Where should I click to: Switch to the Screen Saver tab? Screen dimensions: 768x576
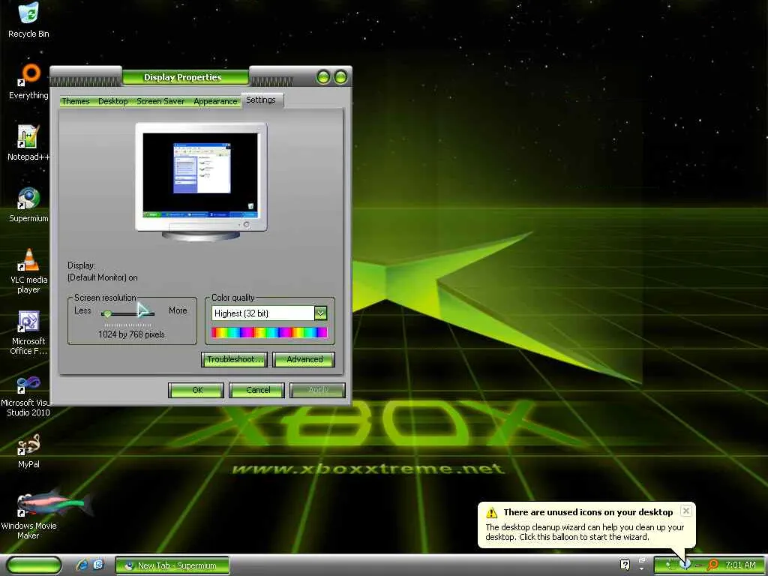(160, 101)
